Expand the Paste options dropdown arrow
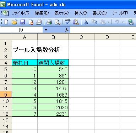Image resolution: width=136 pixels, height=133 pixels. coord(108,22)
